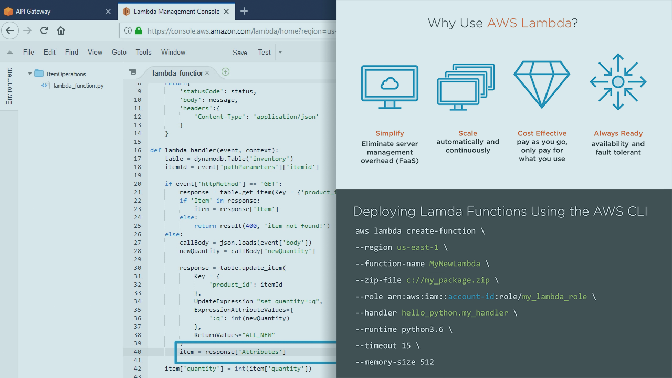Select lambda_function.py in the file tree
672x378 pixels.
point(78,85)
